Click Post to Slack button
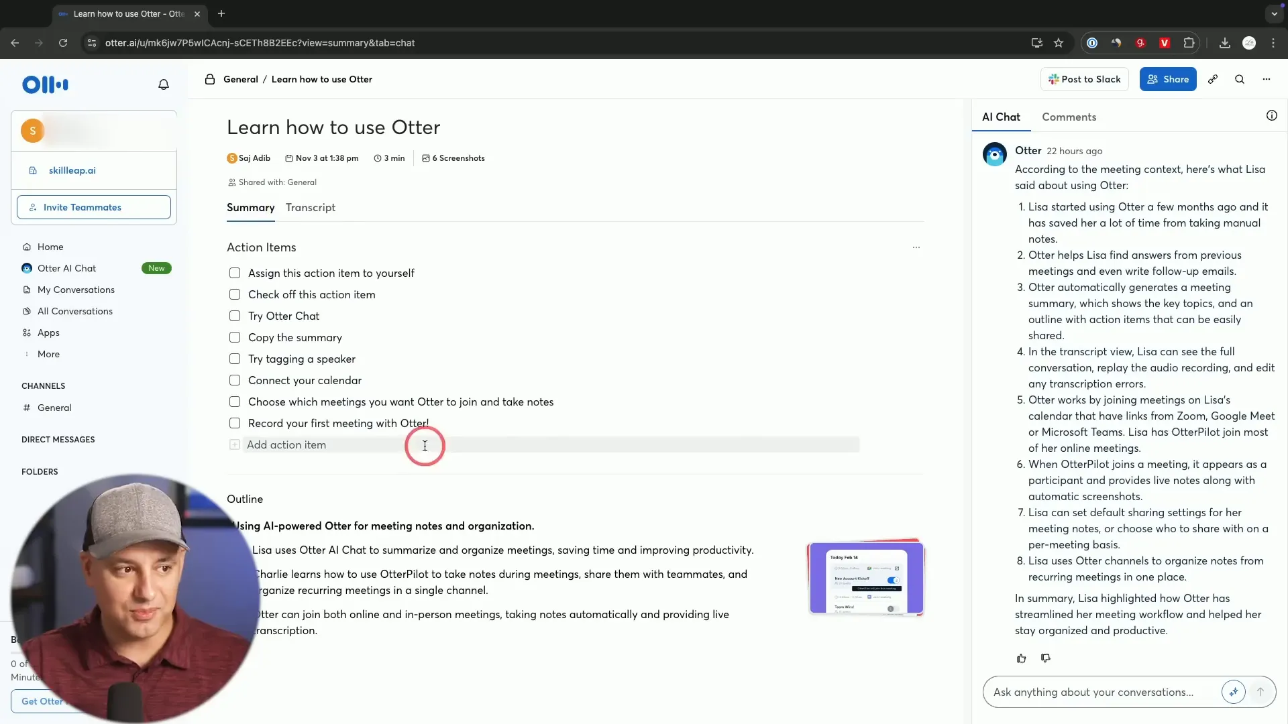The width and height of the screenshot is (1288, 724). click(x=1085, y=79)
